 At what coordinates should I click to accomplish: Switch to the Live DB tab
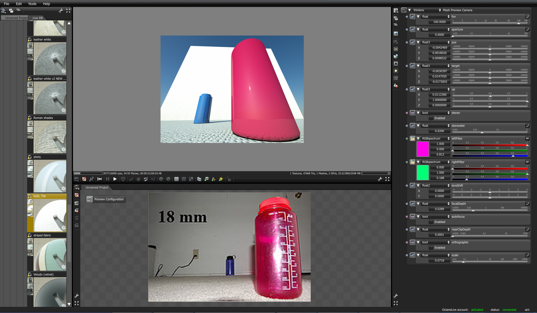(x=38, y=18)
